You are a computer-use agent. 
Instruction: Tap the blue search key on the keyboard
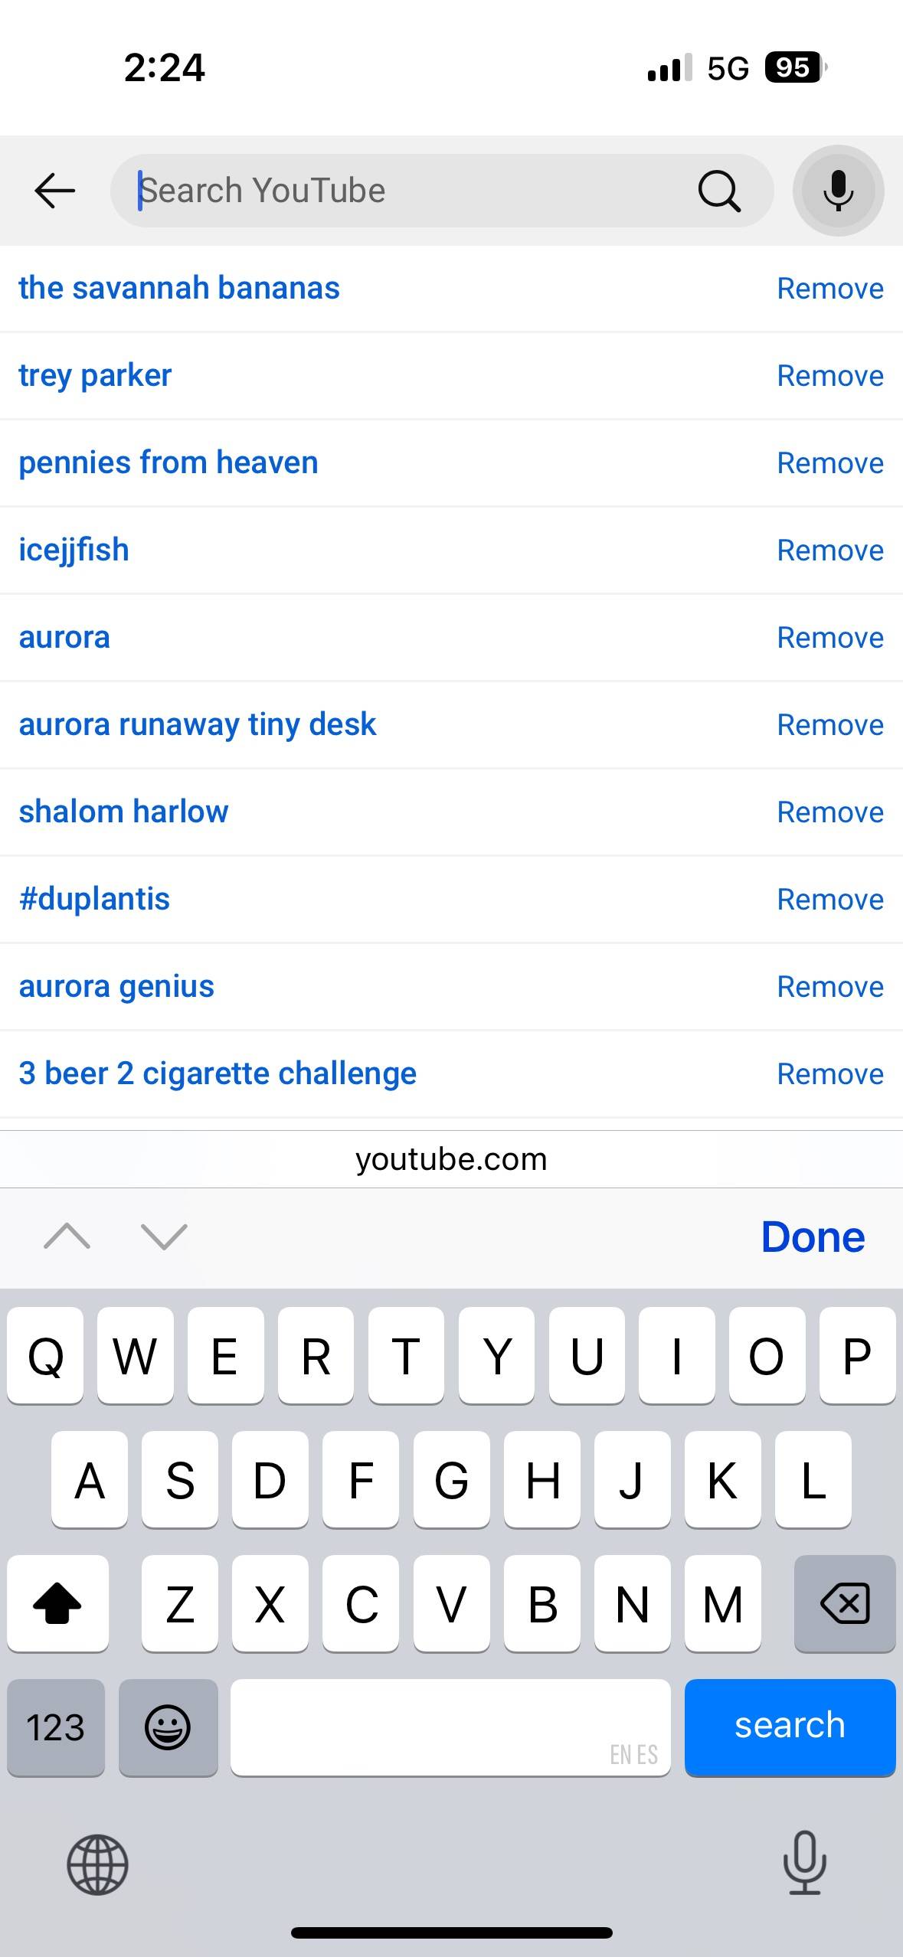pyautogui.click(x=790, y=1727)
